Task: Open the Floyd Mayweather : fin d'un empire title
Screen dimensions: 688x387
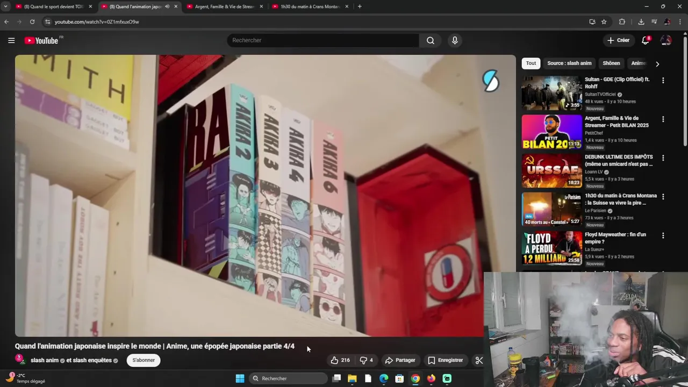Action: click(x=615, y=238)
